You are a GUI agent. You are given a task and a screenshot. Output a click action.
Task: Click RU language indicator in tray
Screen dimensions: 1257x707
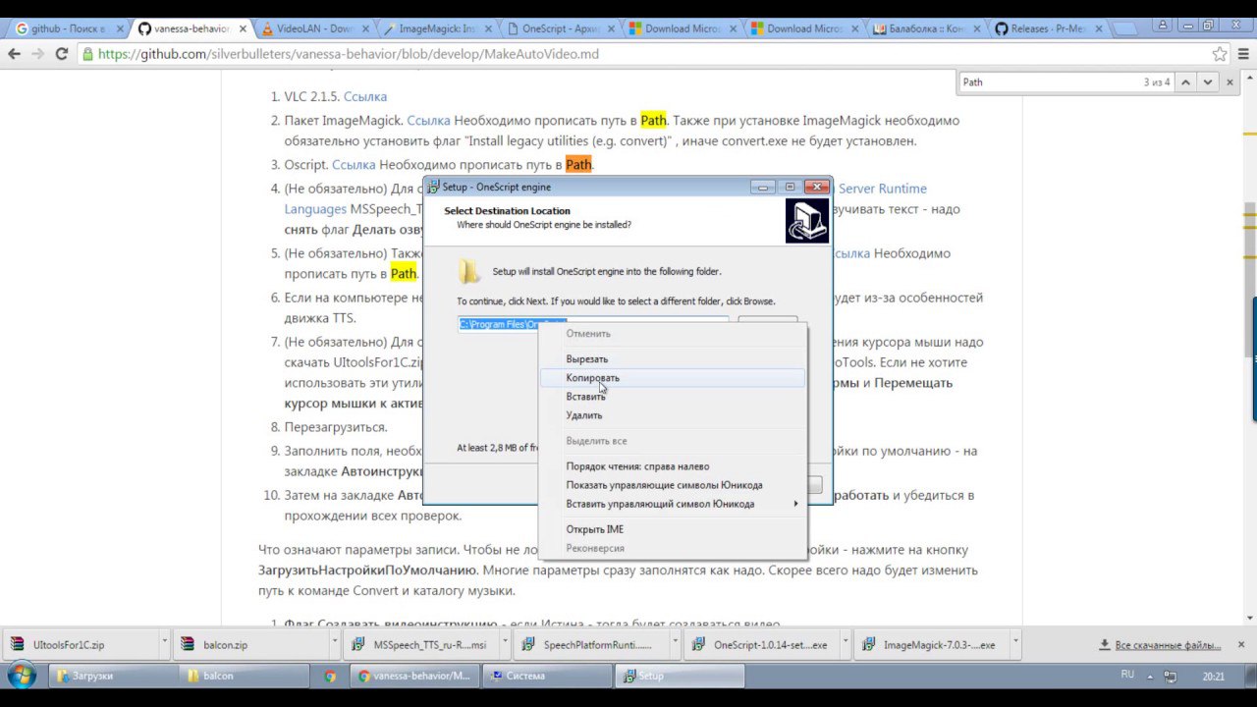[1127, 675]
